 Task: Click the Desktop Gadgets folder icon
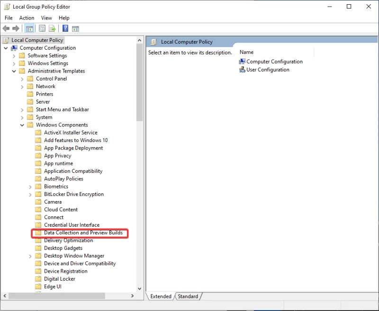click(x=38, y=248)
